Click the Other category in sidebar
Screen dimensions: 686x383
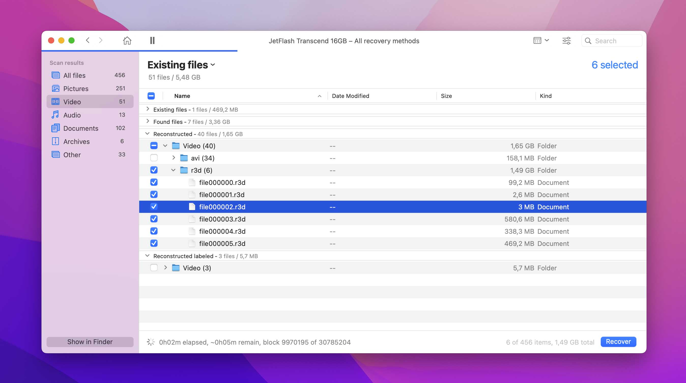(72, 155)
